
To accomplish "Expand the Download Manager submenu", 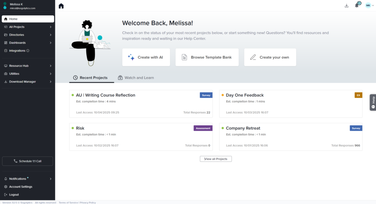I will tap(50, 82).
